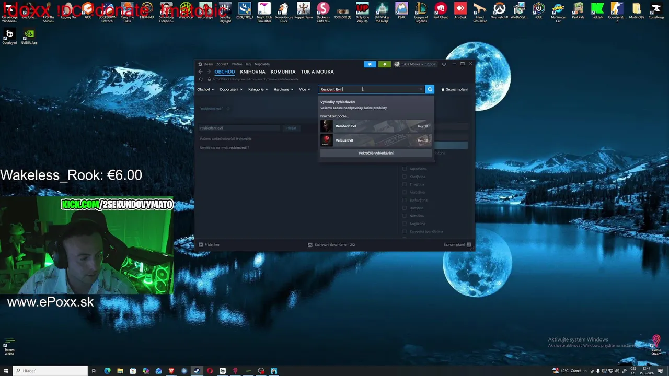Switch to the KOMUNITA tab
The image size is (669, 376).
283,72
